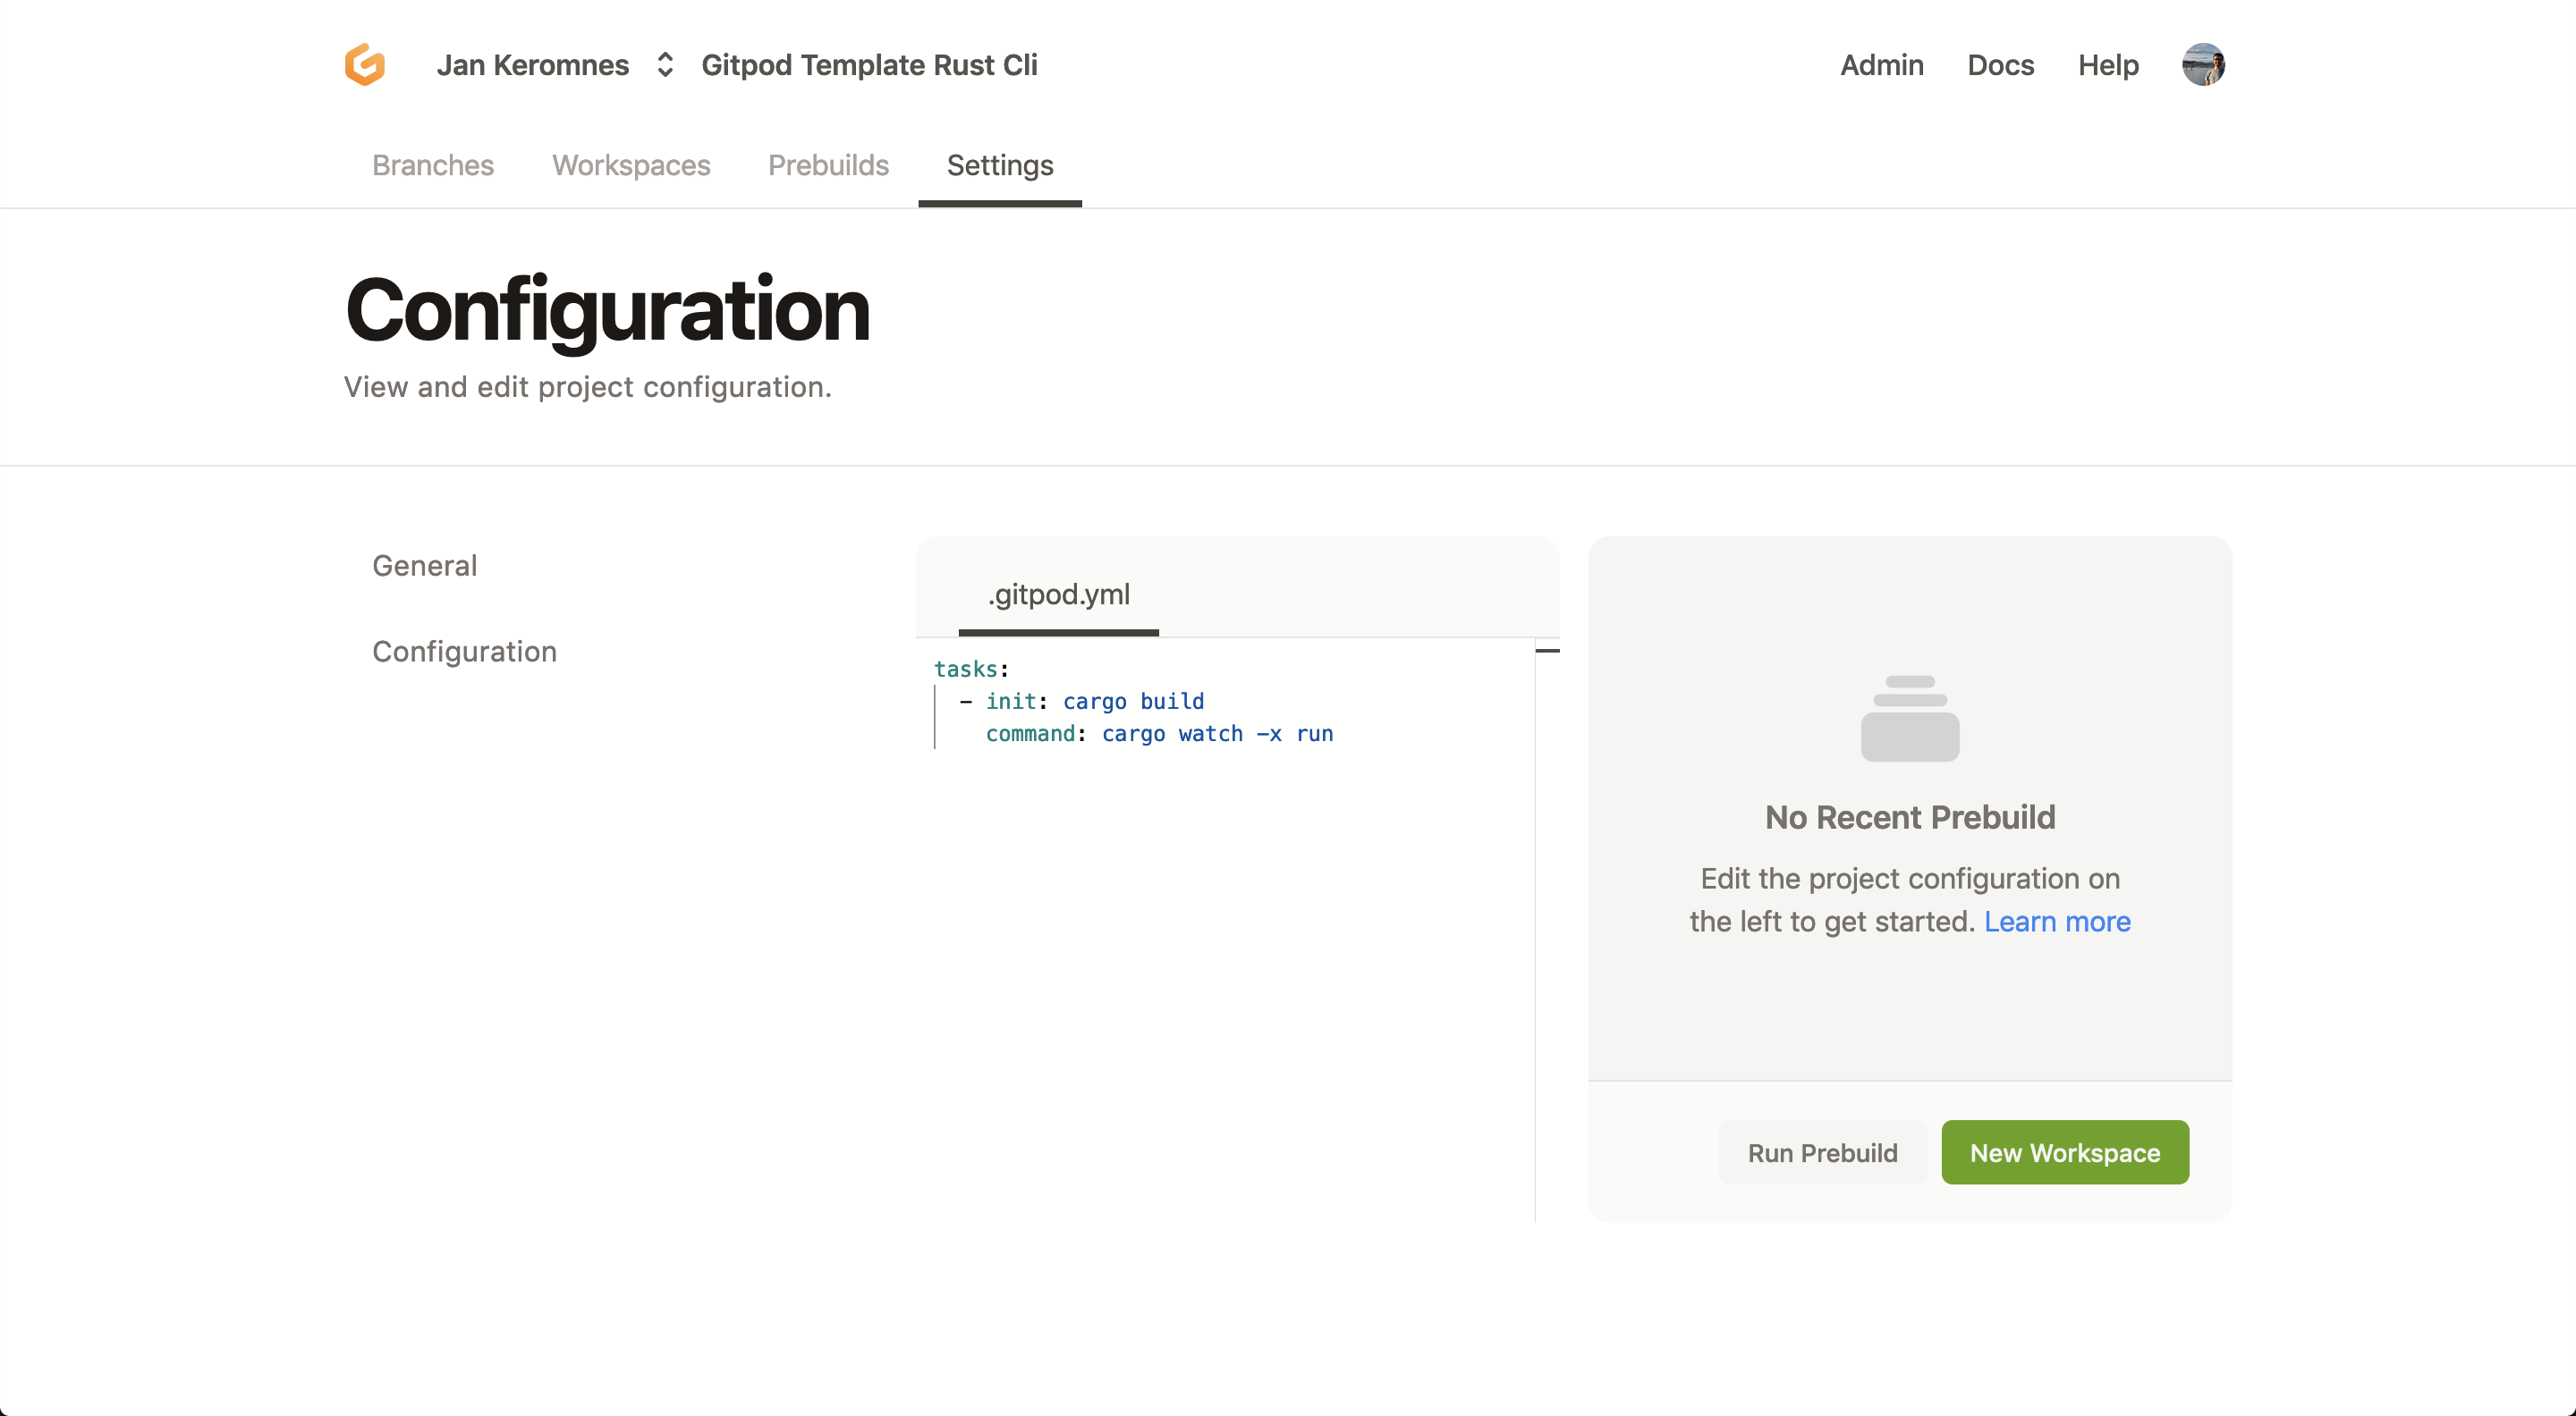Viewport: 2576px width, 1416px height.
Task: Click the No Recent Prebuild heading
Action: click(1909, 817)
